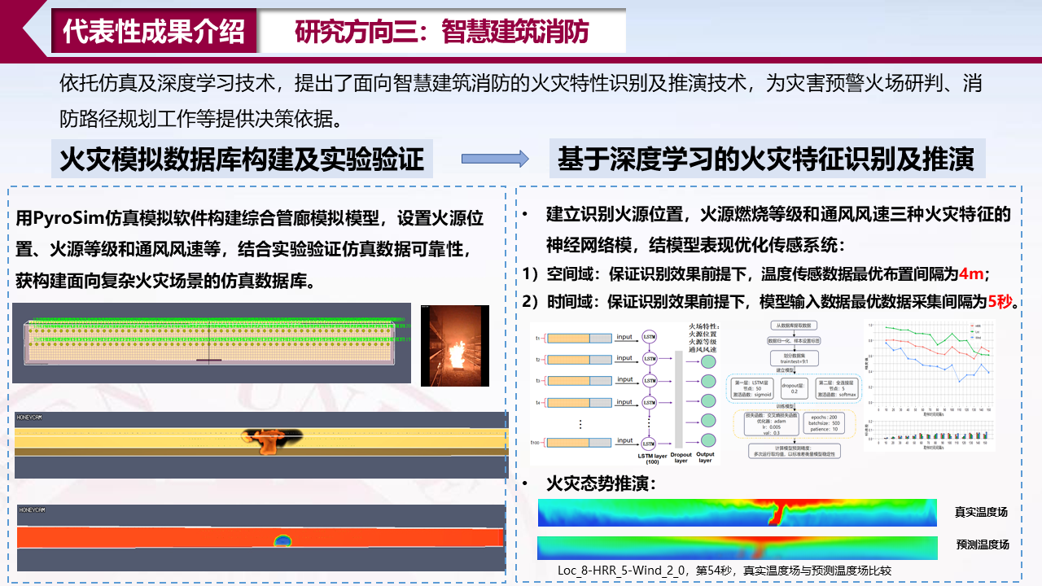1042x586 pixels.
Task: Click the predicted temperature field heatmap
Action: pyautogui.click(x=738, y=545)
